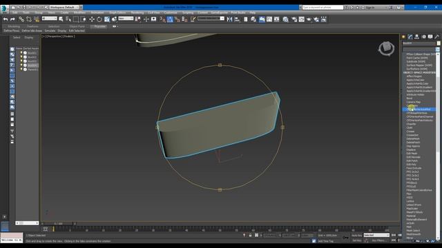Viewport: 442px width, 248px height.
Task: Toggle Display Geometry filter in Scene Explorer
Action: [12, 49]
